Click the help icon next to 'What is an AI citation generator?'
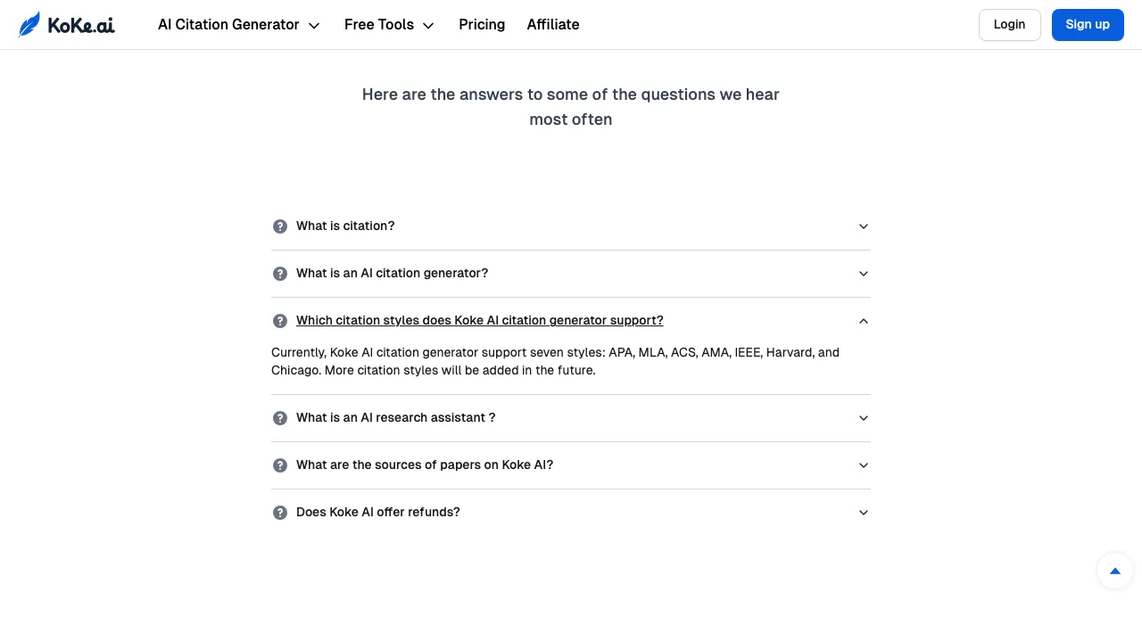This screenshot has width=1142, height=642. 280,274
